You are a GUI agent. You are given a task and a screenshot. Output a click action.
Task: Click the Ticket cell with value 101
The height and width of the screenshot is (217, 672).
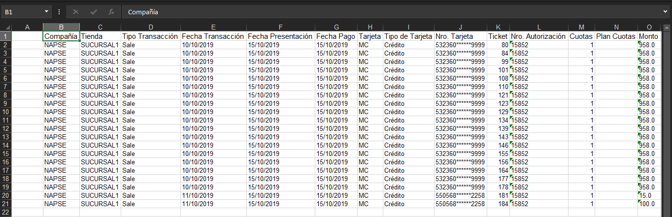point(499,70)
